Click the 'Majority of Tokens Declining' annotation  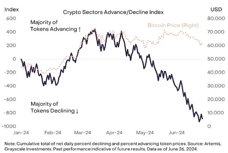54,107
